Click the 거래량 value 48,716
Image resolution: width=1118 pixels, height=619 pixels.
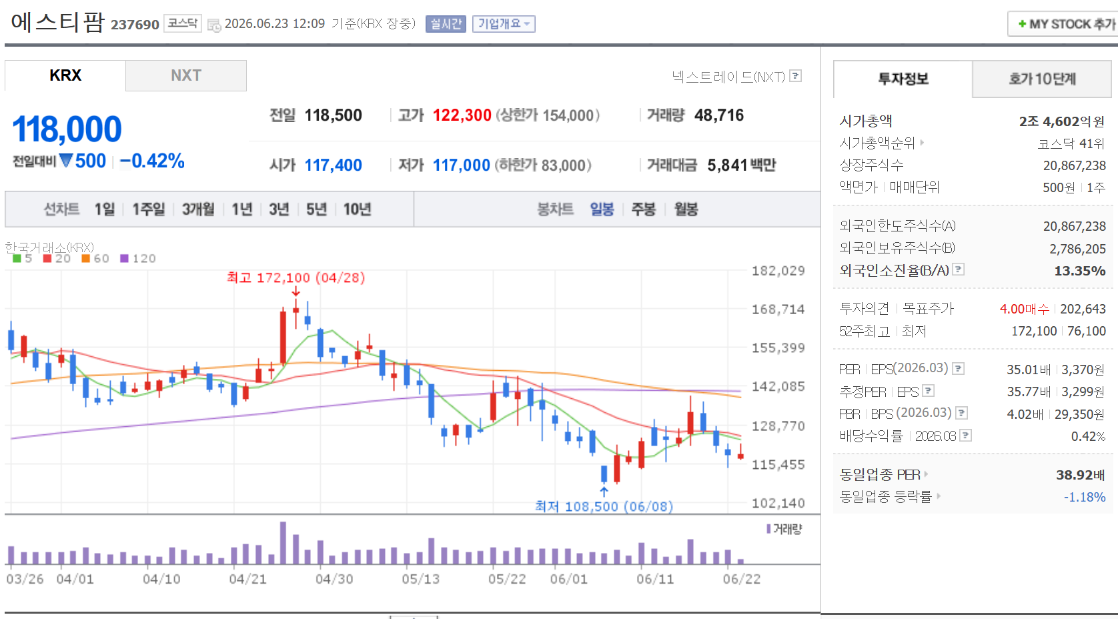[x=719, y=115]
